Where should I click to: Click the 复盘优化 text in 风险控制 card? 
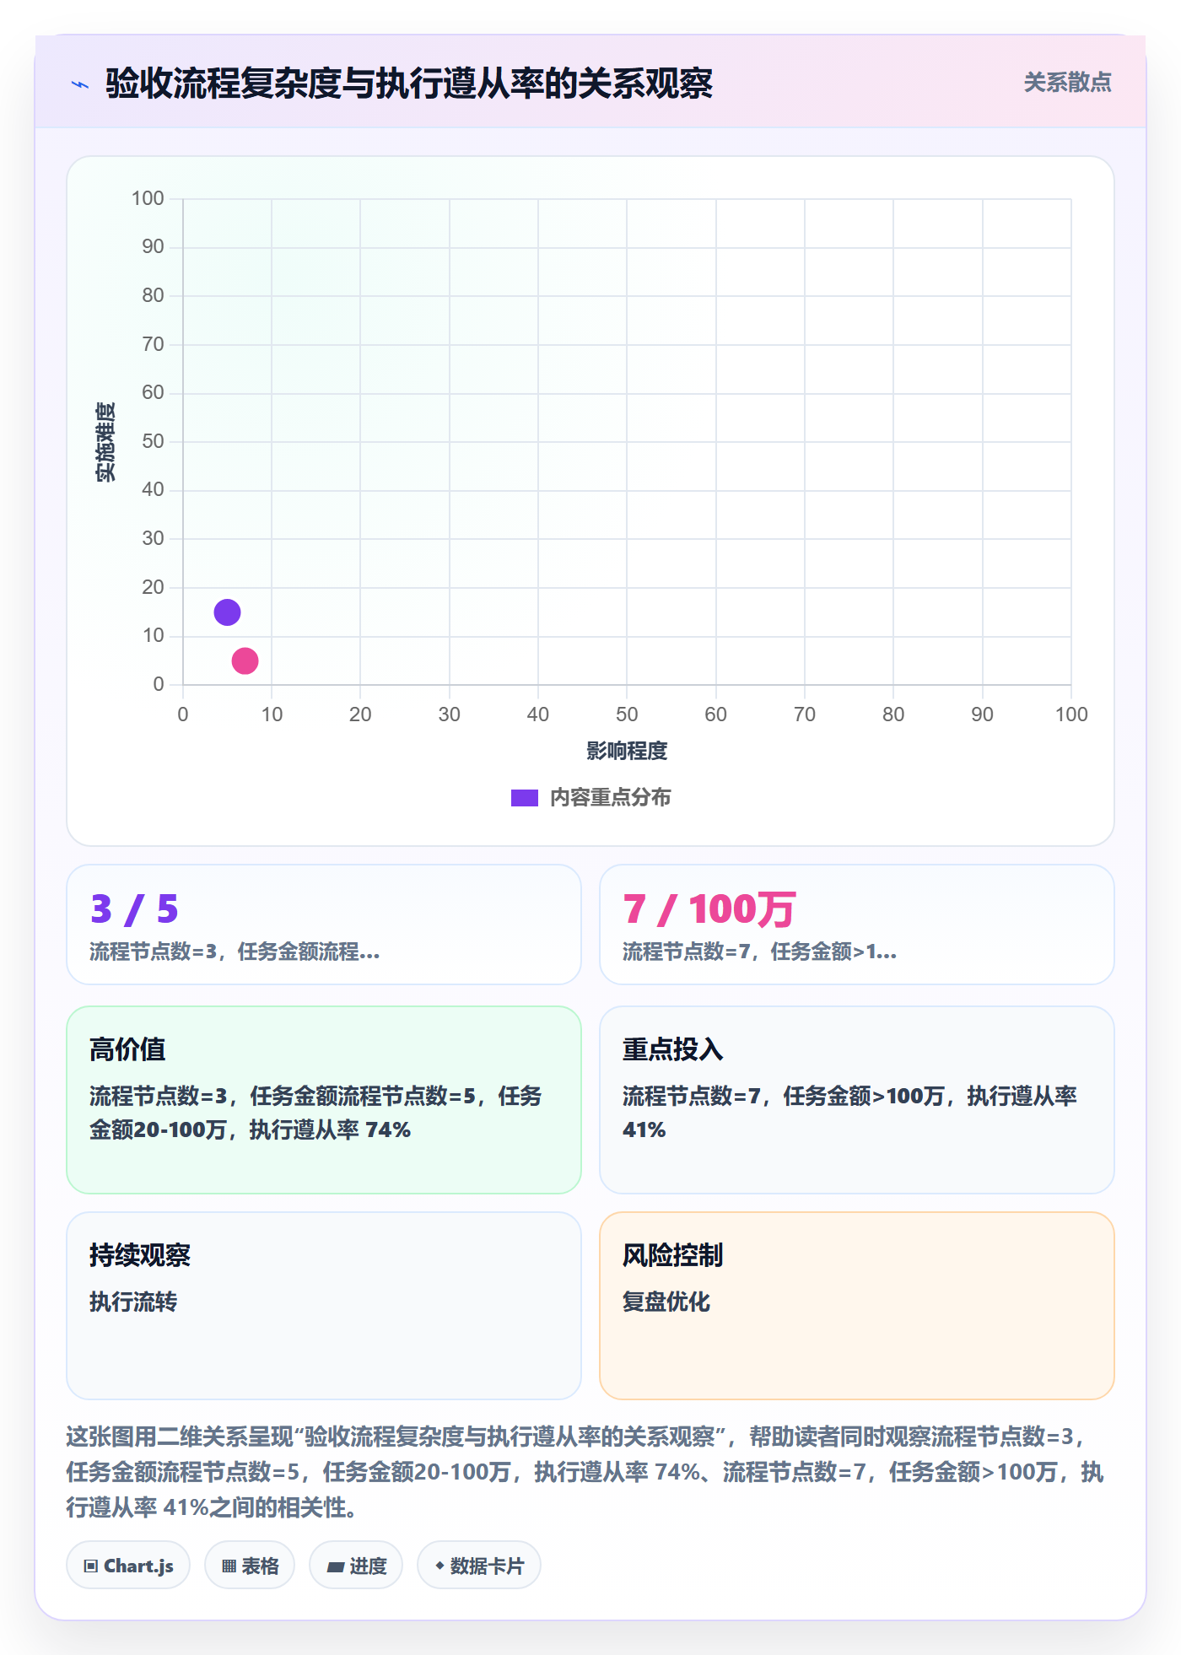(666, 1302)
